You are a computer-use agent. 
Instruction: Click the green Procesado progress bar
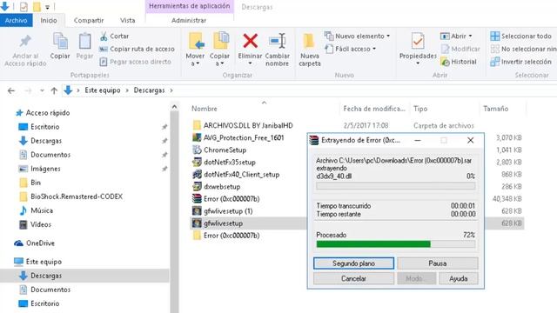(x=396, y=244)
